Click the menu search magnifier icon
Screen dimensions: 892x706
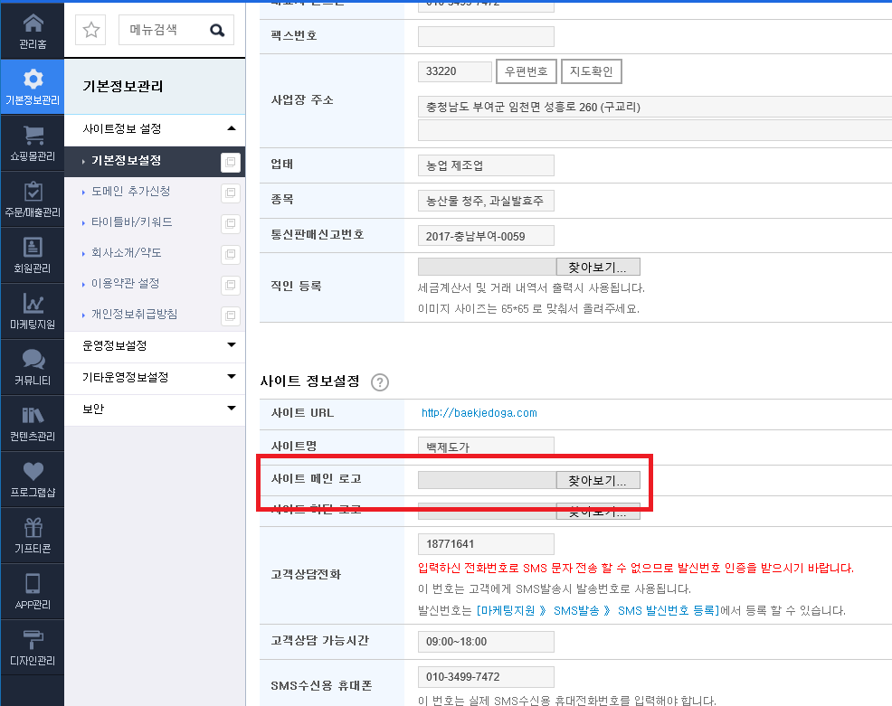217,30
